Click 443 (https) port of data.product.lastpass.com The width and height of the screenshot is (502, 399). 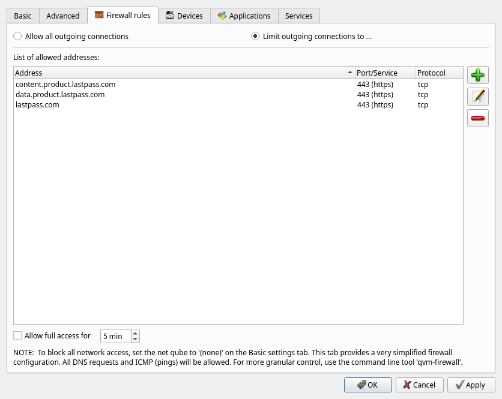click(375, 95)
